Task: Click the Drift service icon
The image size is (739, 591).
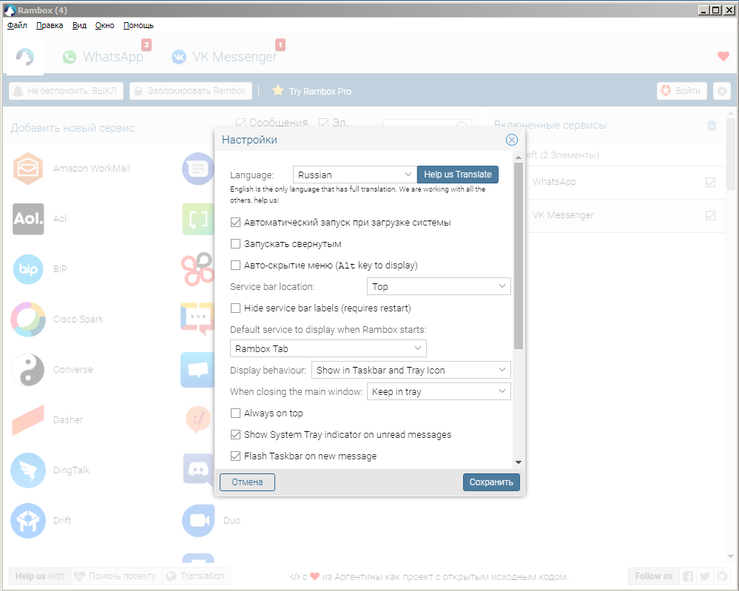Action: click(x=28, y=521)
